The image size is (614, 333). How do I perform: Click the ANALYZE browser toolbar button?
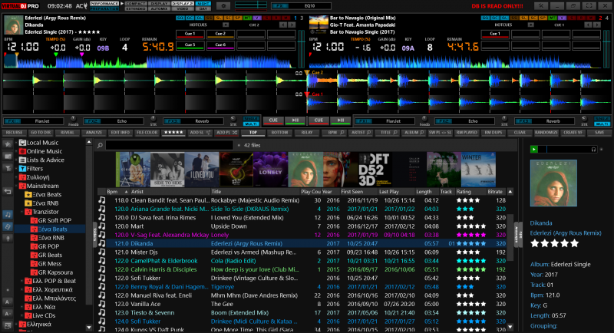pyautogui.click(x=94, y=133)
